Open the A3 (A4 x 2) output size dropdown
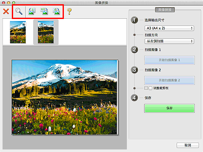Viewport: 203px width, 152px height. coord(169,28)
